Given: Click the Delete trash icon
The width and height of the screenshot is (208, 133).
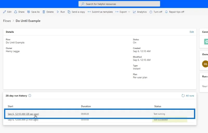Looking at the screenshot, I should pyautogui.click(x=44, y=12).
